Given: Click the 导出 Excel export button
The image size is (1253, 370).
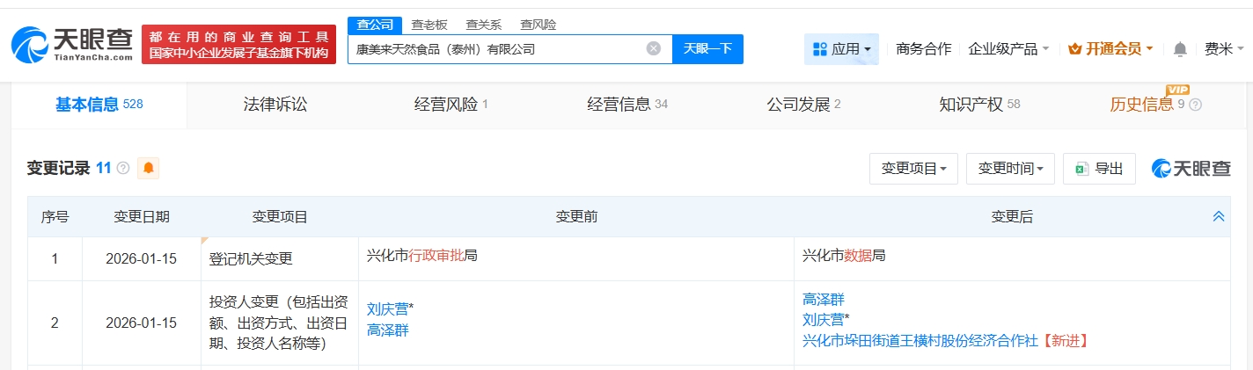Looking at the screenshot, I should pyautogui.click(x=1098, y=169).
